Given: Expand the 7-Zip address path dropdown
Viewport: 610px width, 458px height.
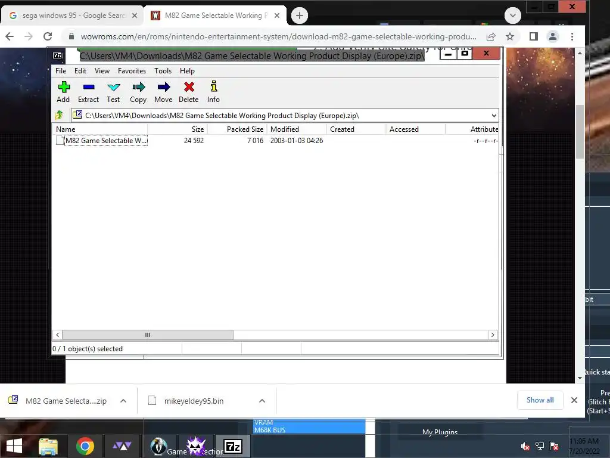Looking at the screenshot, I should tap(494, 115).
